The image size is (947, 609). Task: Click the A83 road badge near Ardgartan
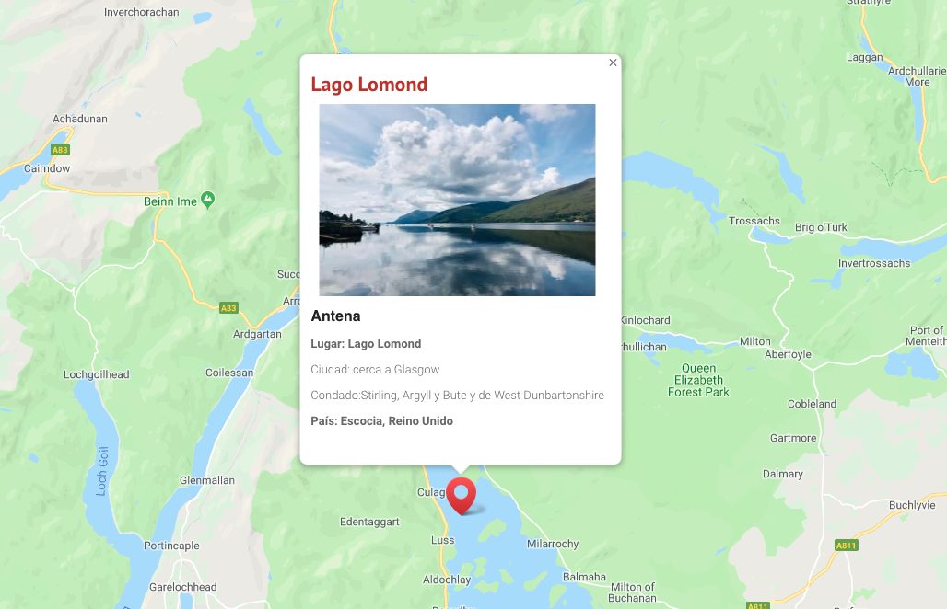[x=228, y=308]
